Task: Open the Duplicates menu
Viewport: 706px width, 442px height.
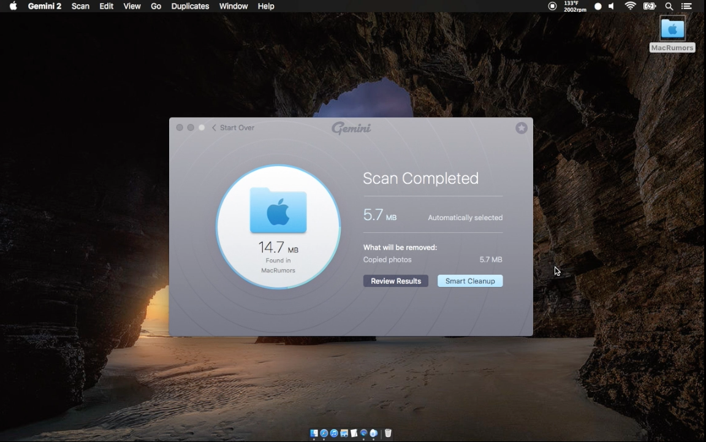Action: (x=190, y=6)
